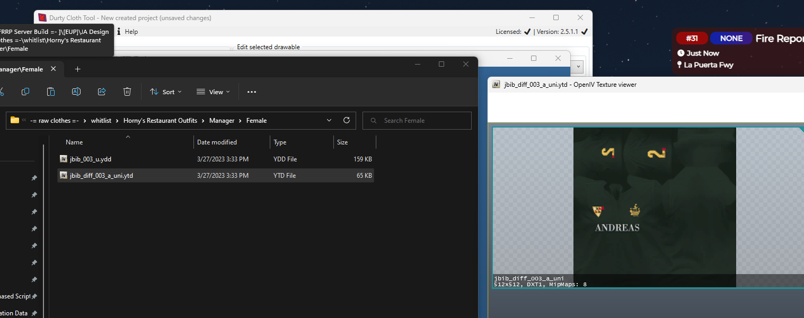
Task: Click the 65 KB size cell
Action: coord(364,175)
